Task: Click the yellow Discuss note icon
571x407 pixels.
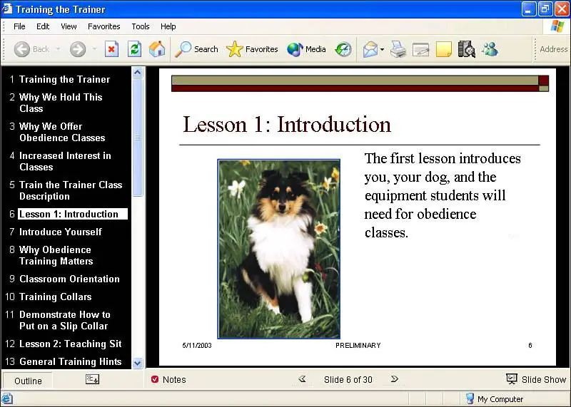Action: pyautogui.click(x=443, y=49)
